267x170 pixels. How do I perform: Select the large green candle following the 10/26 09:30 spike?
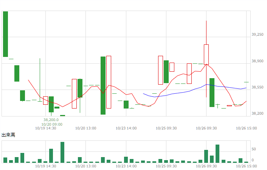(x=212, y=93)
